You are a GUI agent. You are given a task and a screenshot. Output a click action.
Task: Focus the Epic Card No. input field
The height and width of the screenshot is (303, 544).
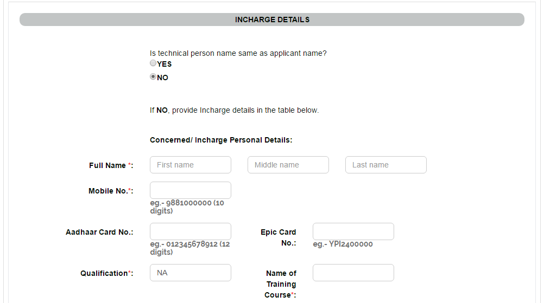tap(353, 231)
